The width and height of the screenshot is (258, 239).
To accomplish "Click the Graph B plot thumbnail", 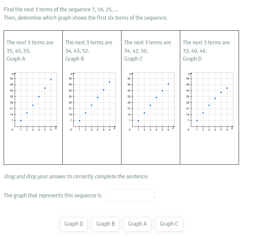I will click(92, 102).
